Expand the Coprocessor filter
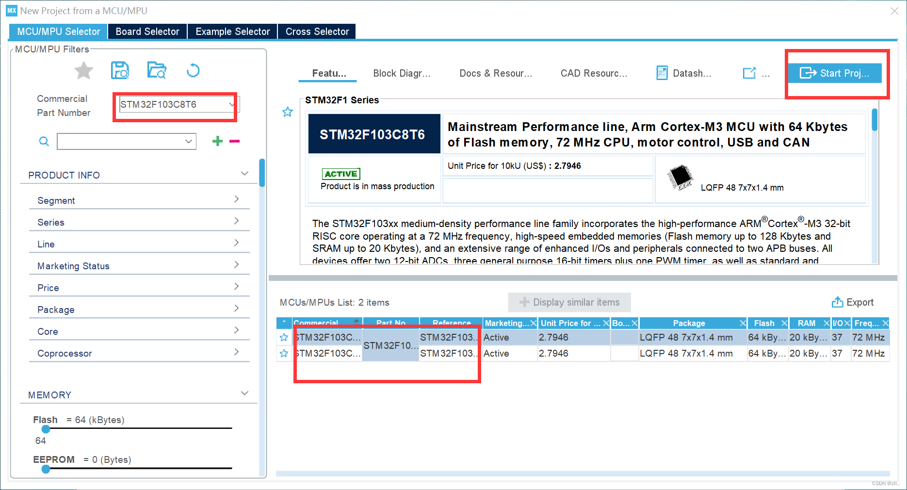907x490 pixels. [x=236, y=352]
